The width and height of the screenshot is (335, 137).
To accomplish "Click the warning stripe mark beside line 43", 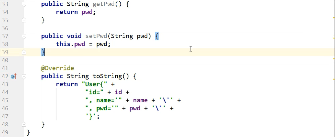I will [334, 79].
